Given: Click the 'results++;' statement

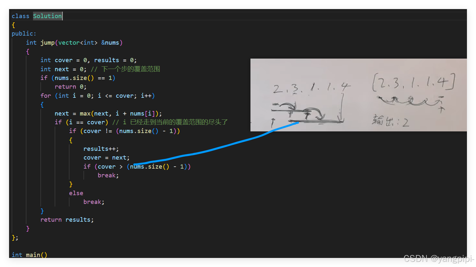Looking at the screenshot, I should pos(101,149).
